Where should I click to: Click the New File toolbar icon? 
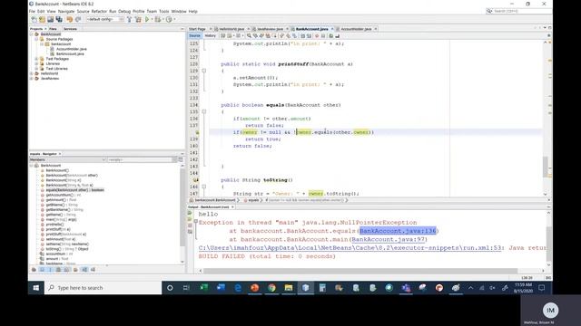(34, 19)
